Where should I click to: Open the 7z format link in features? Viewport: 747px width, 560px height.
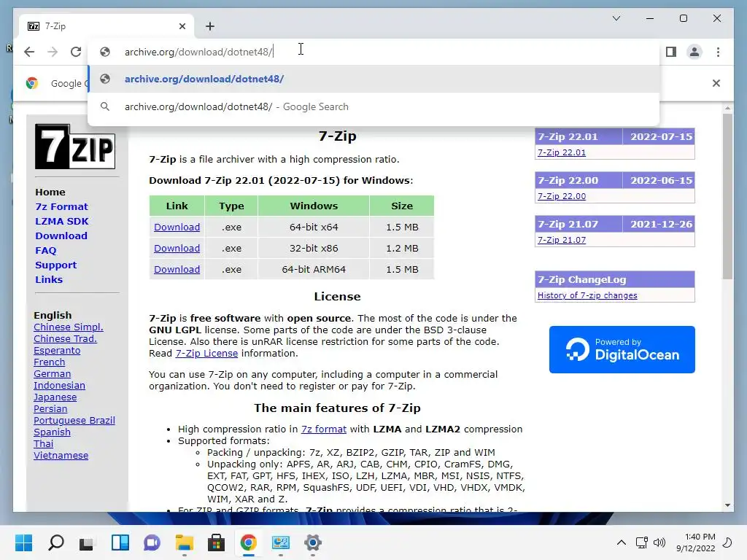323,429
